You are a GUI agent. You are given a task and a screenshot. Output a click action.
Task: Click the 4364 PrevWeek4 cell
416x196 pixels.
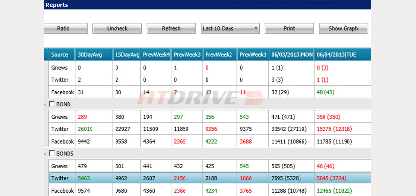tap(156, 141)
